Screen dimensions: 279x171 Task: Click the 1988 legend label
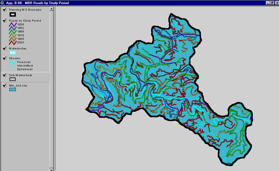[20, 39]
